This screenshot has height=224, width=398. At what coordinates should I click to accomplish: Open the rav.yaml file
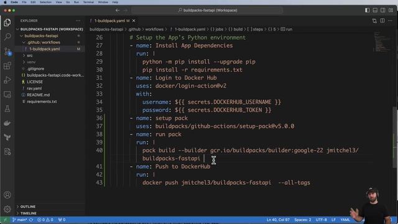click(x=50, y=88)
